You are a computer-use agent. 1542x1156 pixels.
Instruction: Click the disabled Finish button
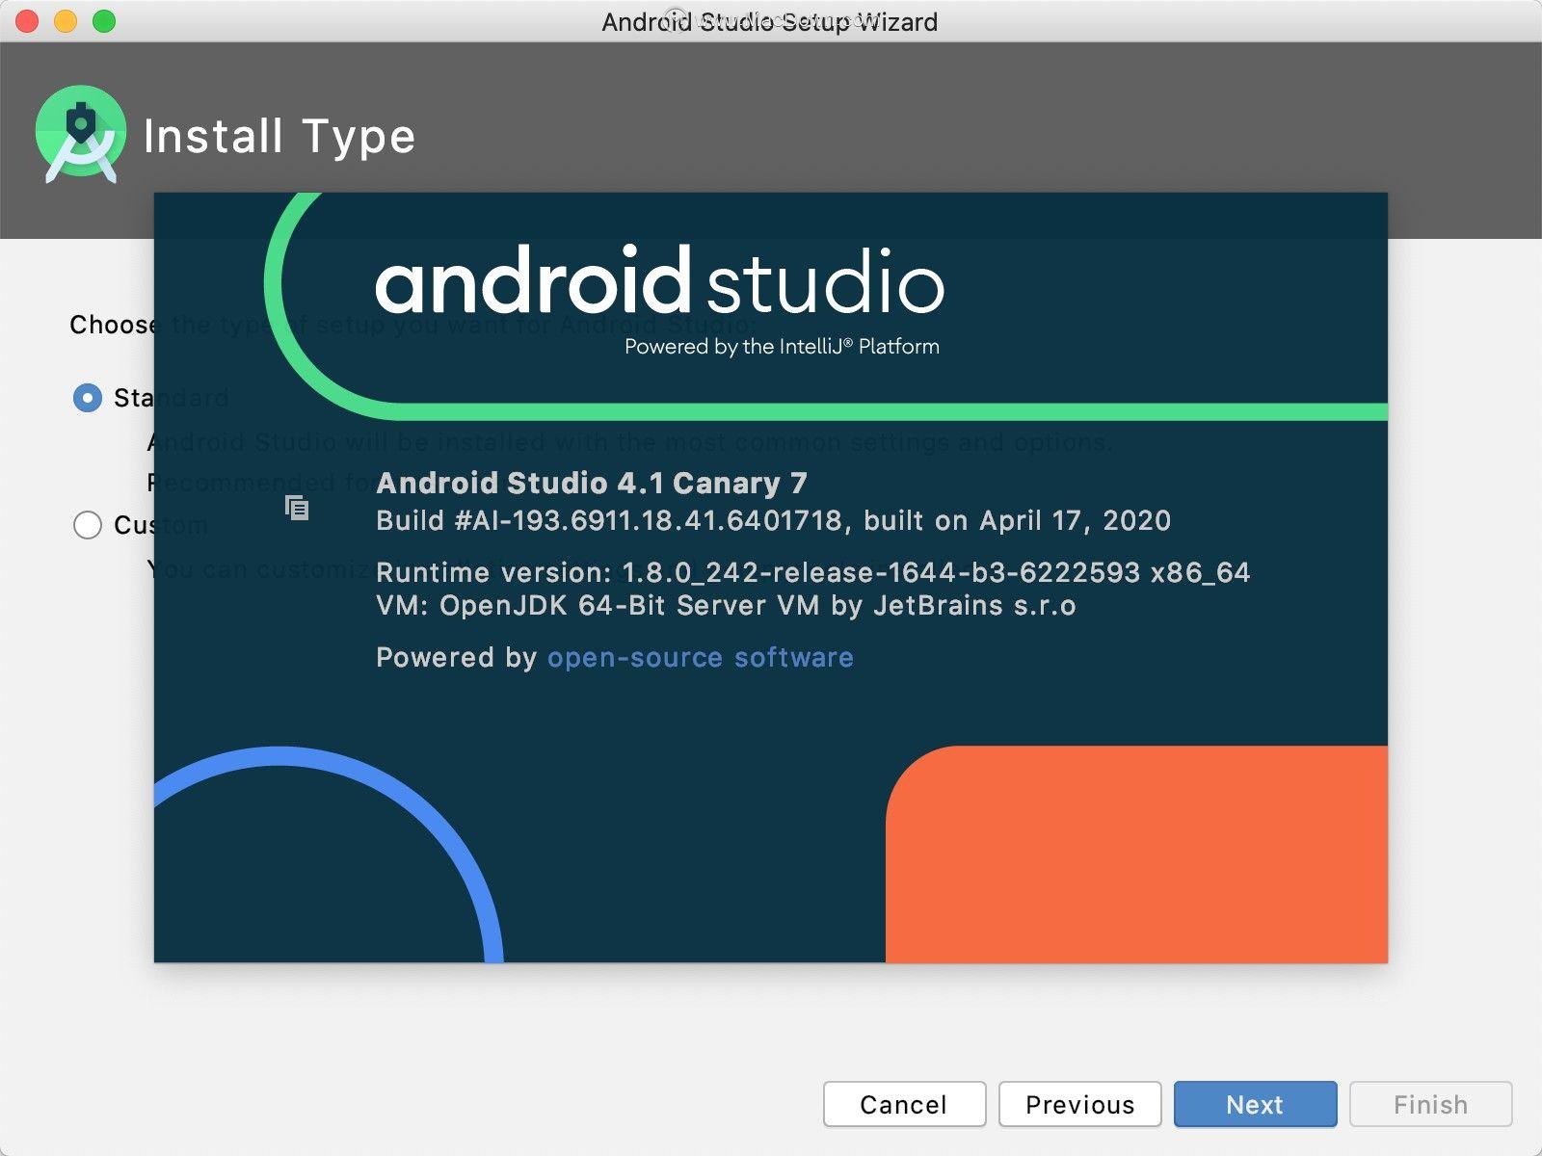click(x=1430, y=1104)
